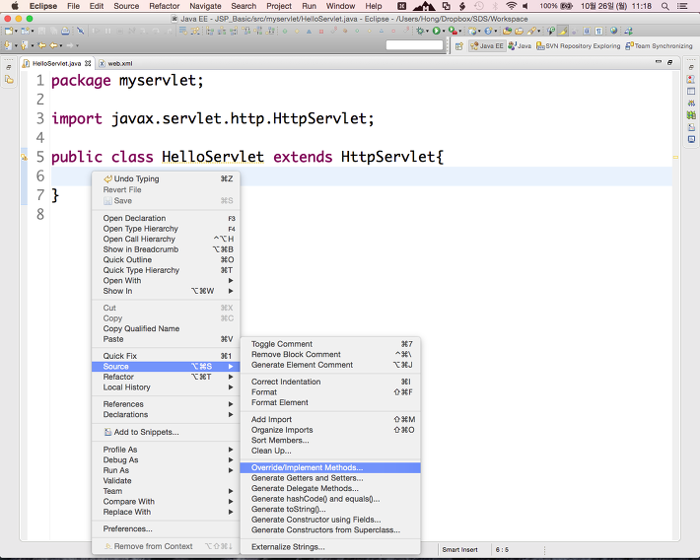The image size is (700, 560).
Task: Click the Next Annotation toolbar icon
Action: click(8, 45)
